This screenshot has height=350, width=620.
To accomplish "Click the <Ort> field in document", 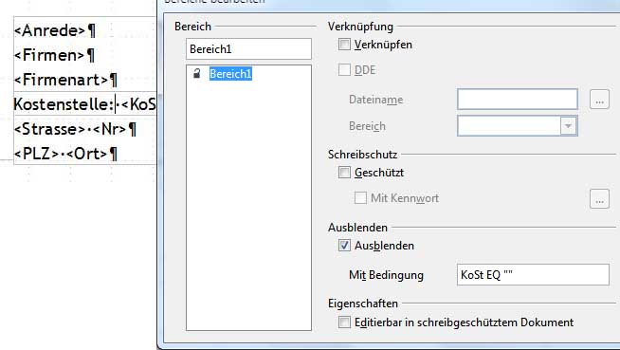I will (x=87, y=154).
